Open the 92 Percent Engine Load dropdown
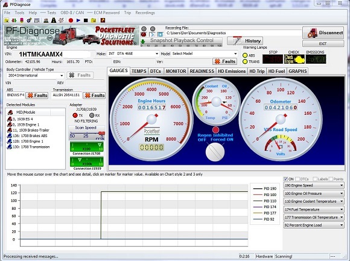Image resolution: width=350 pixels, height=261 pixels. click(314, 225)
